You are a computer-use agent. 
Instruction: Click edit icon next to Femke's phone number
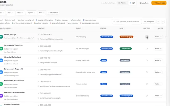(52, 34)
